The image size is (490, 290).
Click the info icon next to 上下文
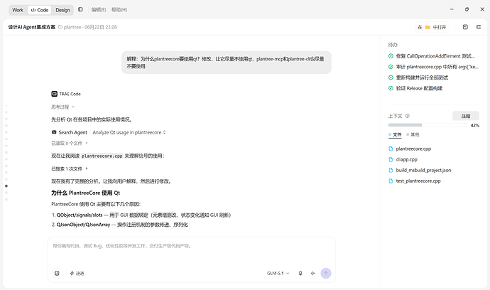pyautogui.click(x=407, y=116)
